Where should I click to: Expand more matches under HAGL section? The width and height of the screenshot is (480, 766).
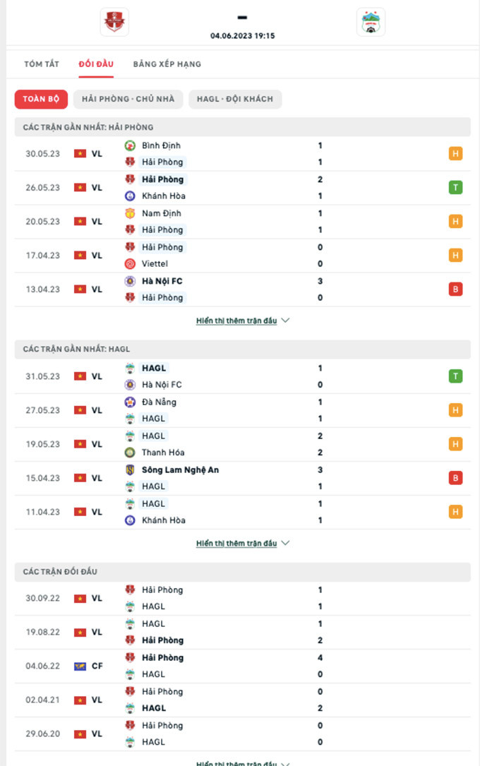click(242, 544)
